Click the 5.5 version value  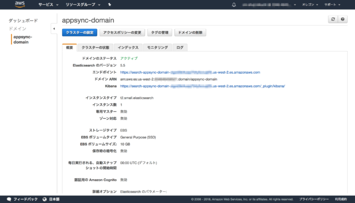tap(123, 65)
